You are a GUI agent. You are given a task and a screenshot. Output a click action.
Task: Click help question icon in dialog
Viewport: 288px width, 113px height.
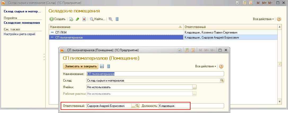point(221,66)
